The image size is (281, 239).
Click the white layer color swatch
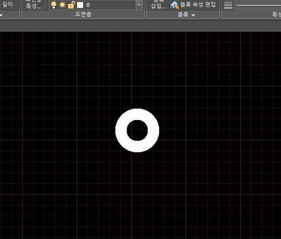coord(80,5)
